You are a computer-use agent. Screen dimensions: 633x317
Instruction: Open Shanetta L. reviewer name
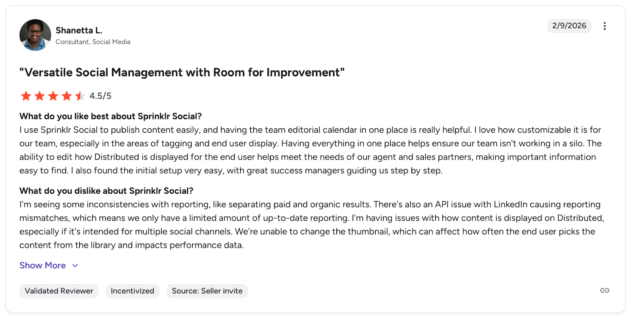(79, 30)
